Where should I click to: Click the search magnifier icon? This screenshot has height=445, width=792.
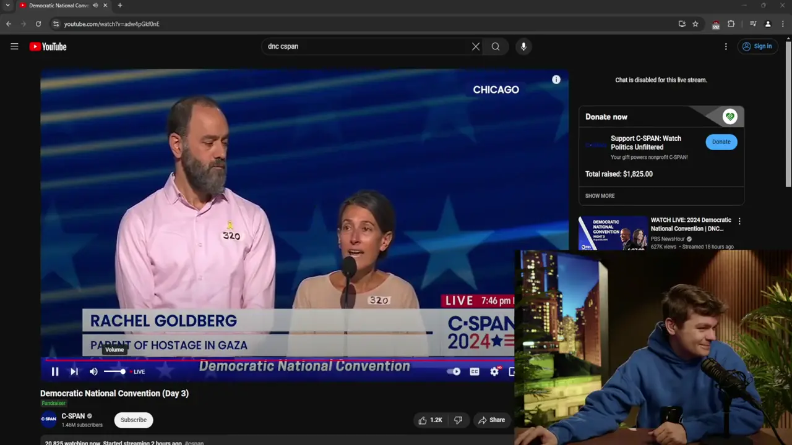pyautogui.click(x=495, y=46)
